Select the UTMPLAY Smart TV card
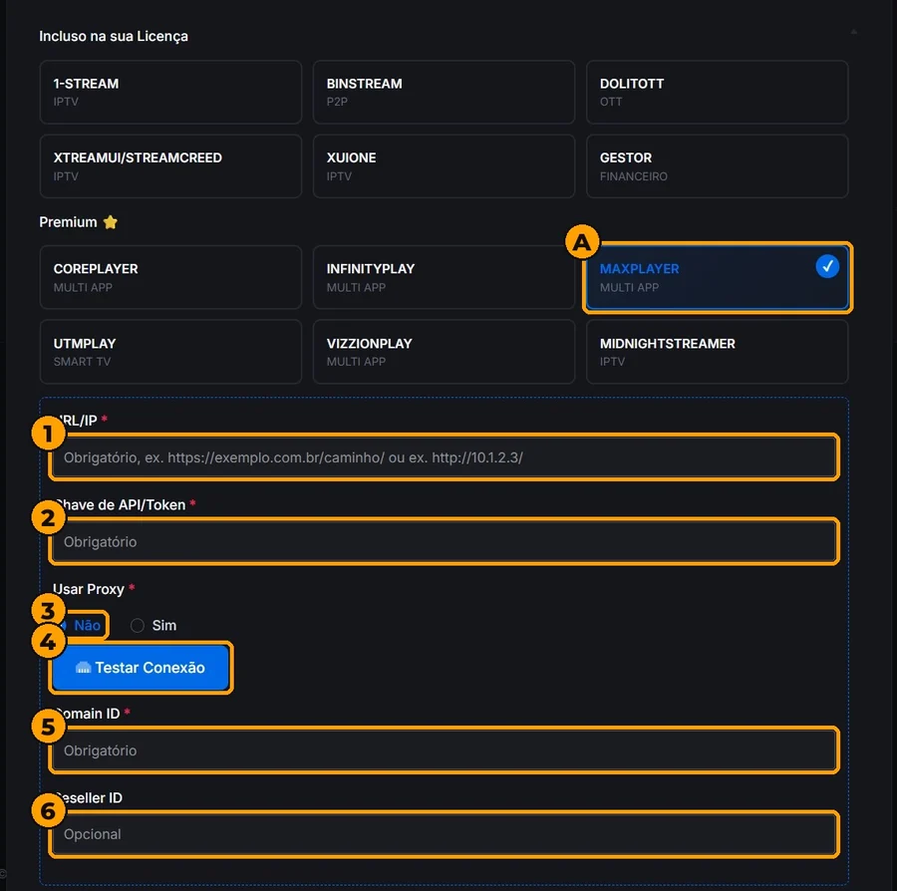Image resolution: width=897 pixels, height=891 pixels. coord(170,352)
